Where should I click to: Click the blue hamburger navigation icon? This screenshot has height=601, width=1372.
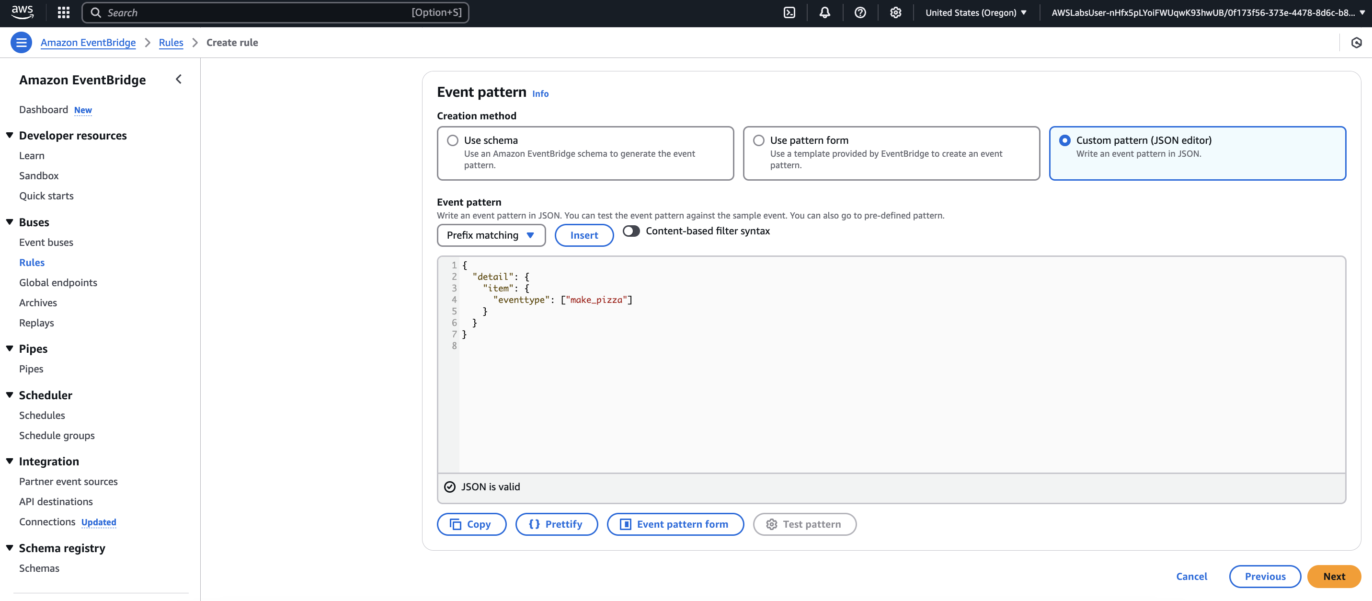click(21, 43)
